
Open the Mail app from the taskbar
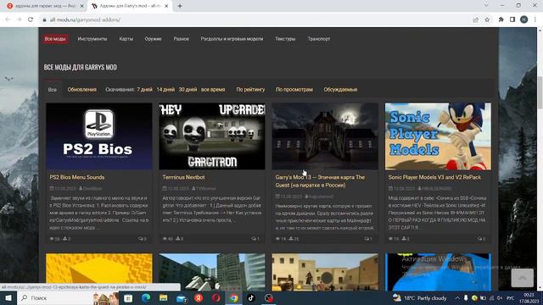click(181, 298)
